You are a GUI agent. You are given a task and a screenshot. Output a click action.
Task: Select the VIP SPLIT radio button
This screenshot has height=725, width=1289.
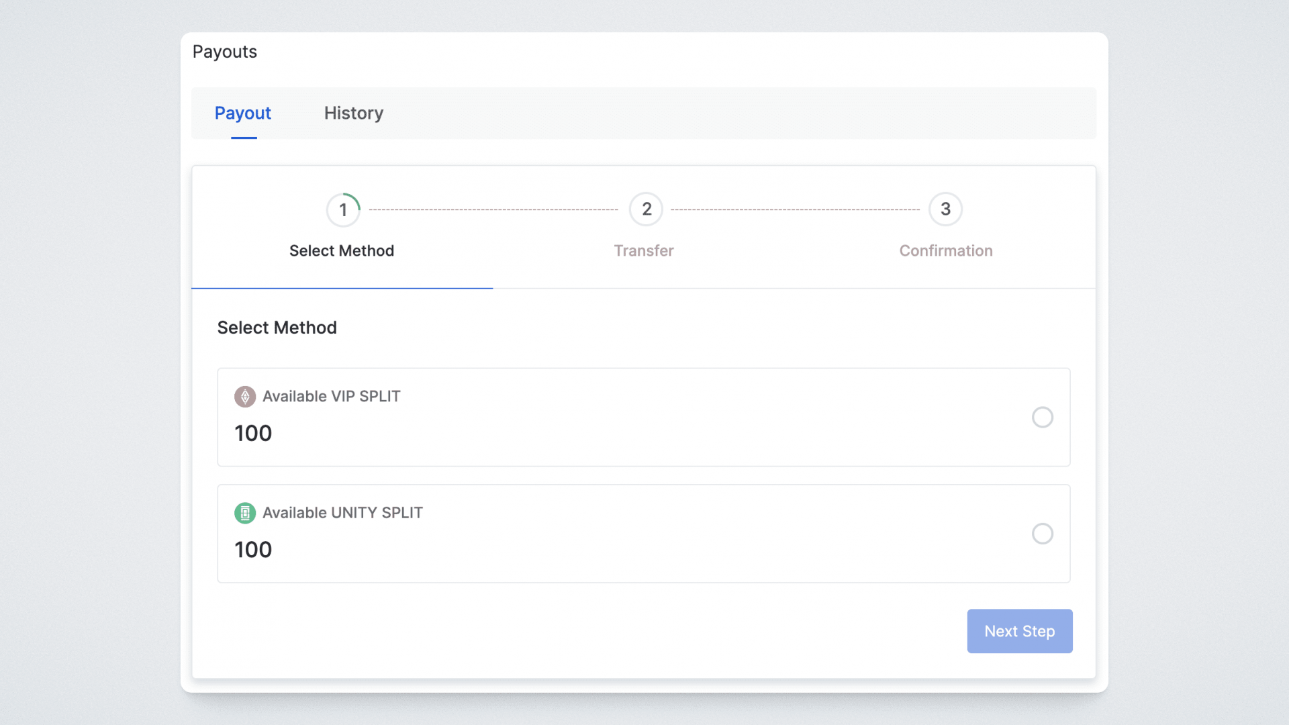coord(1042,418)
